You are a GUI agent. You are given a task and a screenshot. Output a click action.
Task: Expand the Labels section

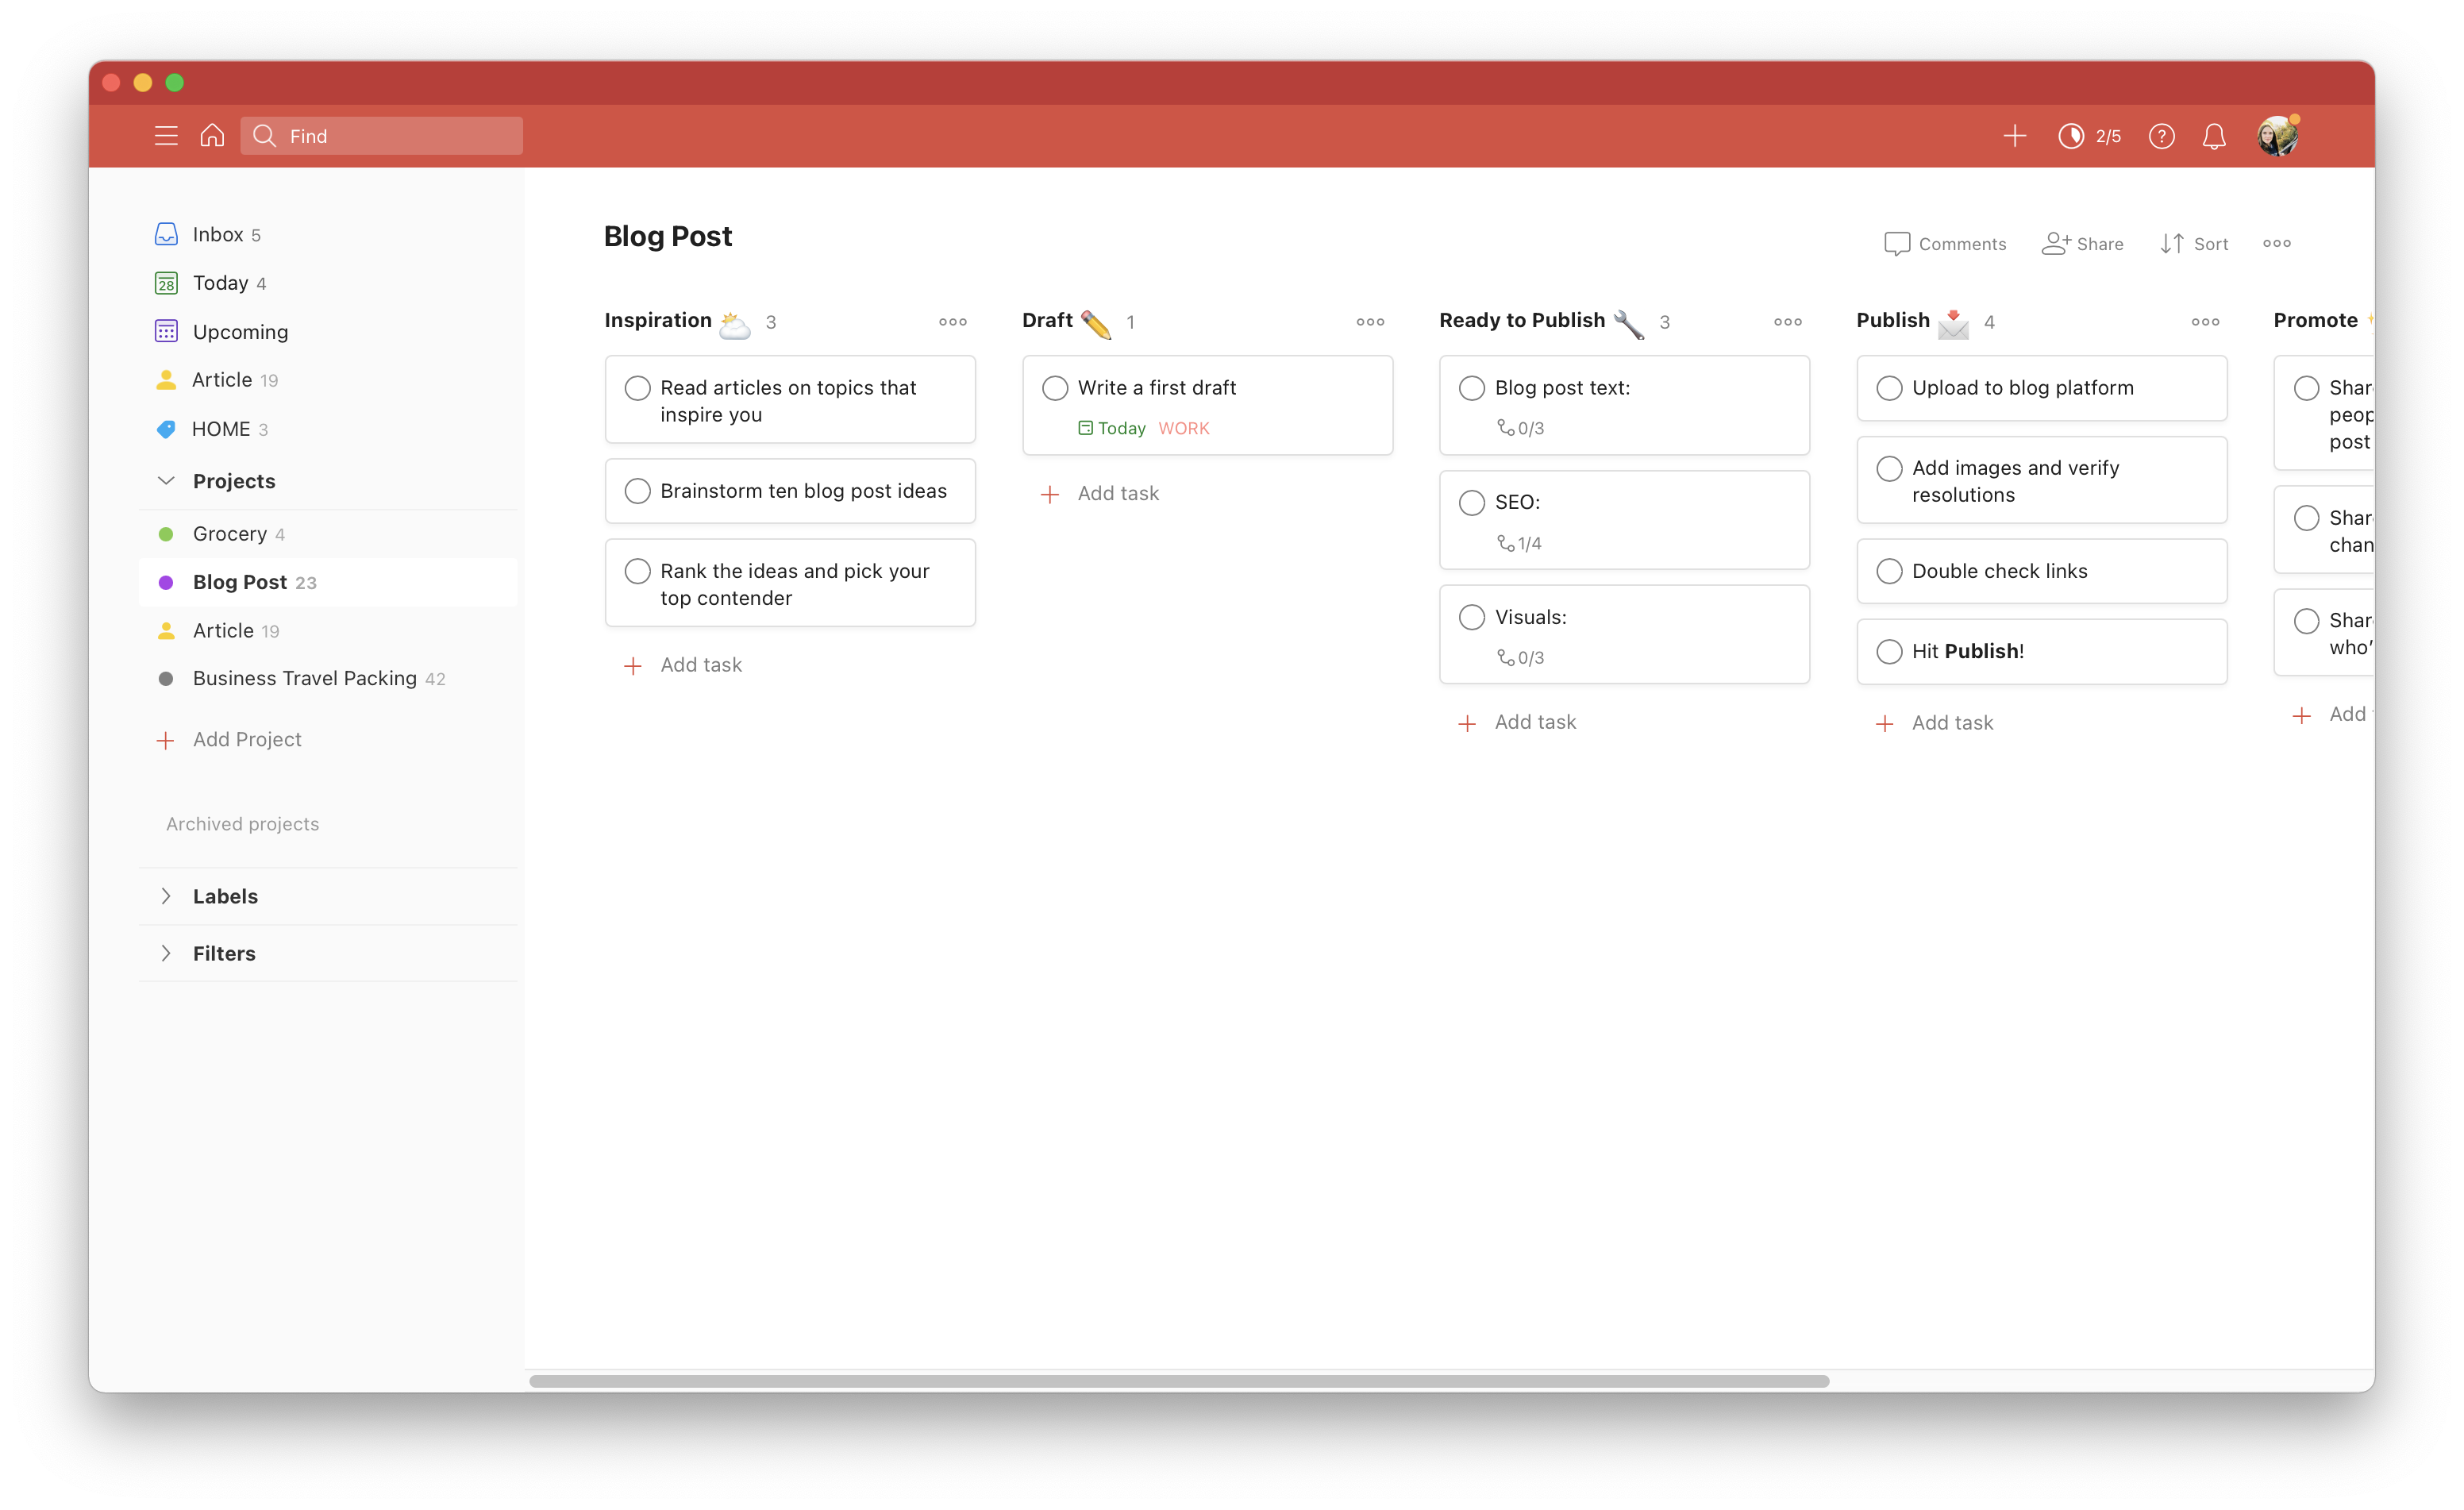(166, 896)
